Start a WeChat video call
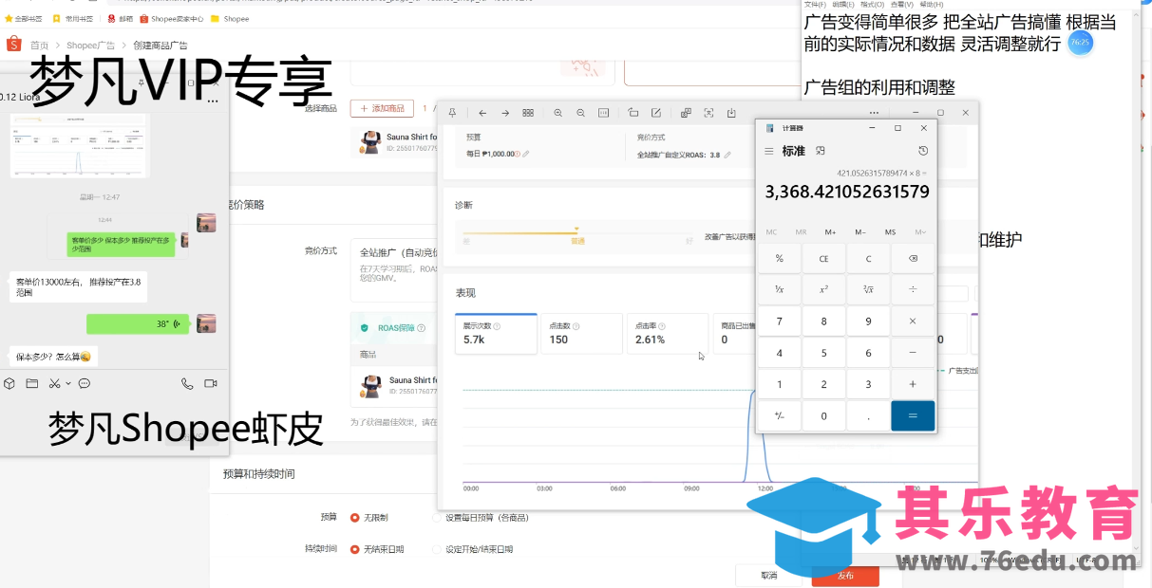Screen dimensions: 1152x588 [211, 383]
